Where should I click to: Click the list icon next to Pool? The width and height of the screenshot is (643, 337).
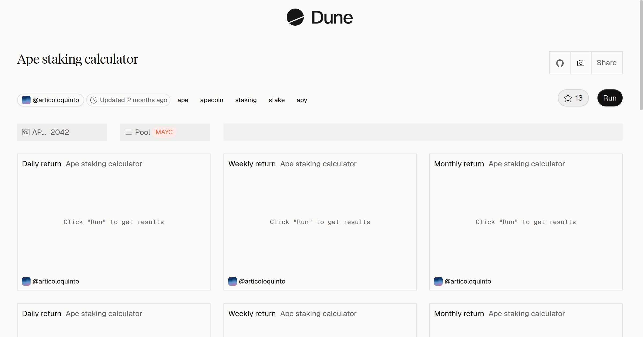[x=129, y=132]
